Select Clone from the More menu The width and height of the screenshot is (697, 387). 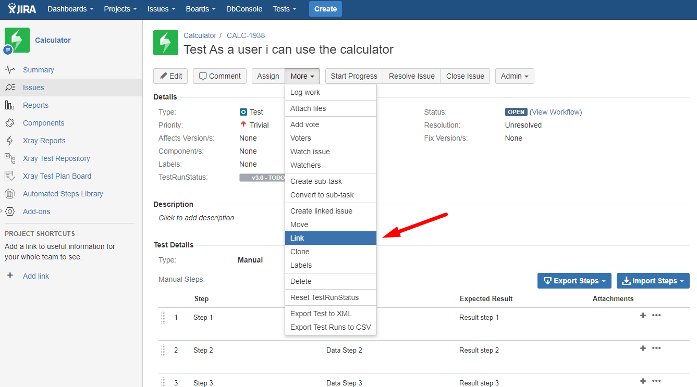coord(331,252)
